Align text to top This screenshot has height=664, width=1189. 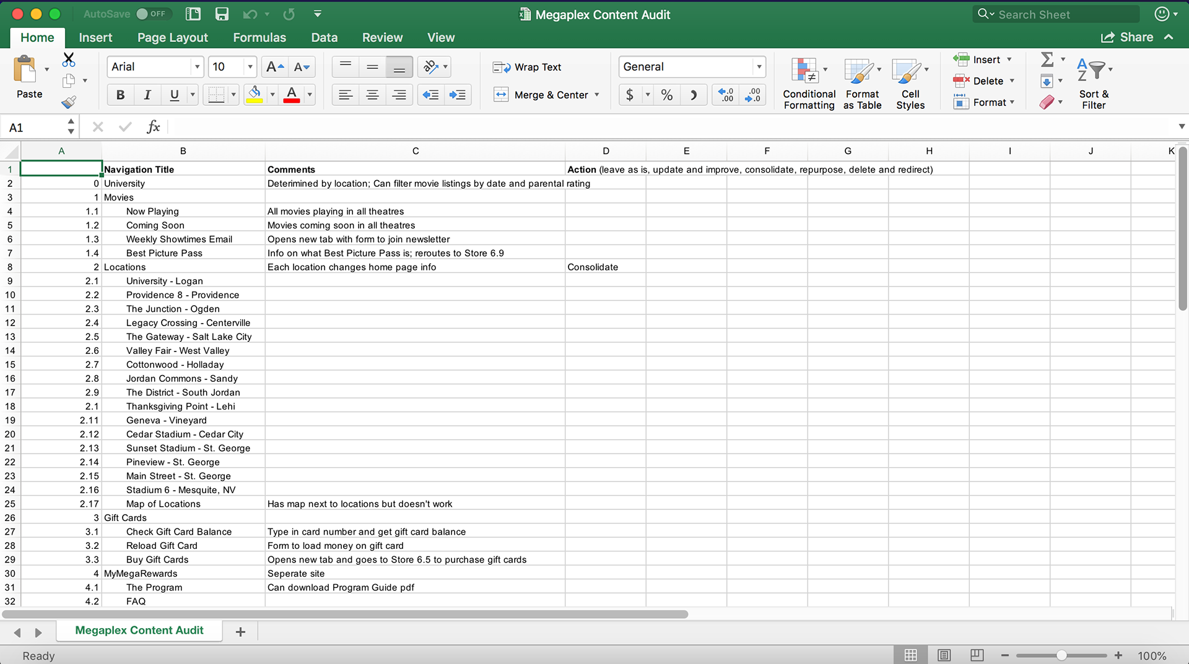(x=346, y=67)
